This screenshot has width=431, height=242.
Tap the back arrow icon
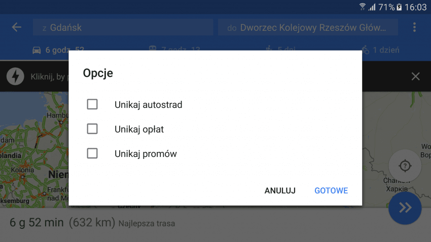(17, 27)
